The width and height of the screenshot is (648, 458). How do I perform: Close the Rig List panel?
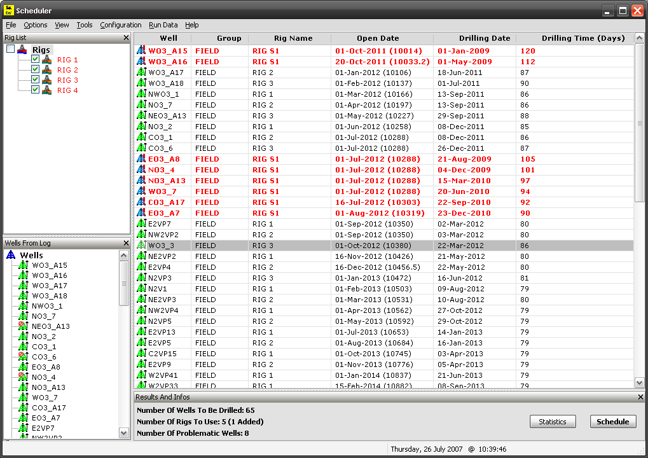click(126, 38)
